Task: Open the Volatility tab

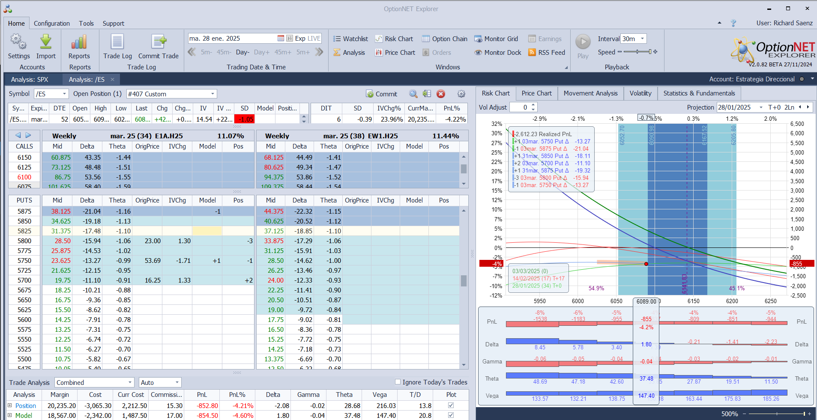Action: click(x=640, y=93)
